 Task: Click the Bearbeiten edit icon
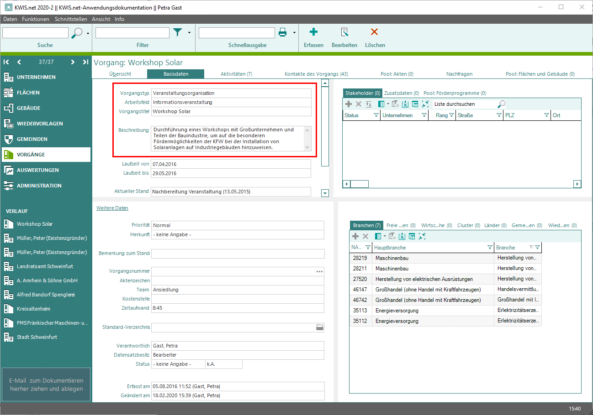[x=344, y=32]
